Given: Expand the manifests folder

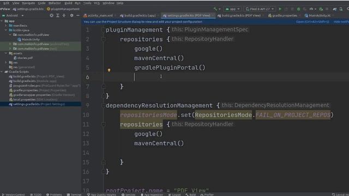Looking at the screenshot, I should coord(6,26).
